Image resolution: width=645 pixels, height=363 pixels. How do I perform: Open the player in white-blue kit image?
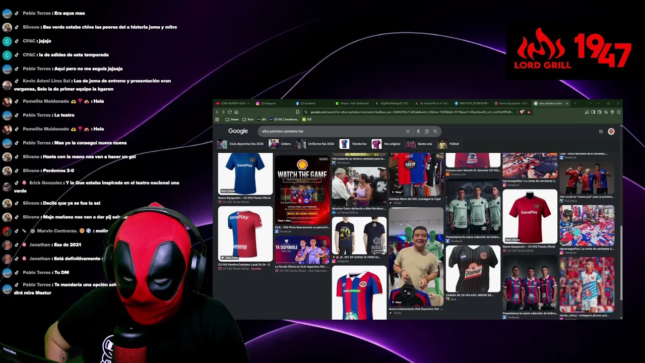pyautogui.click(x=587, y=284)
